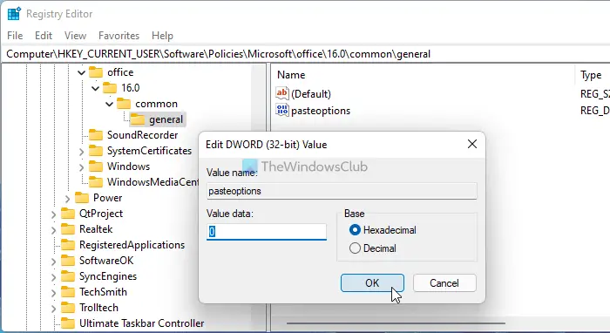
Task: Select the office folder icon
Action: pos(96,72)
